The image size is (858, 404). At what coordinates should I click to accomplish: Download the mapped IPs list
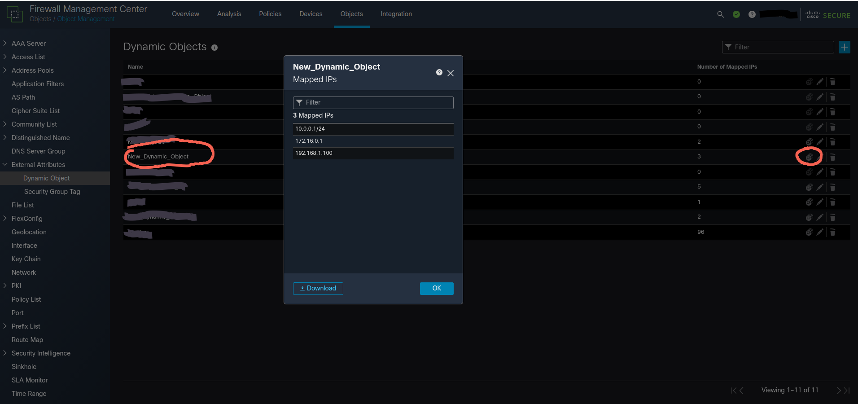(318, 288)
